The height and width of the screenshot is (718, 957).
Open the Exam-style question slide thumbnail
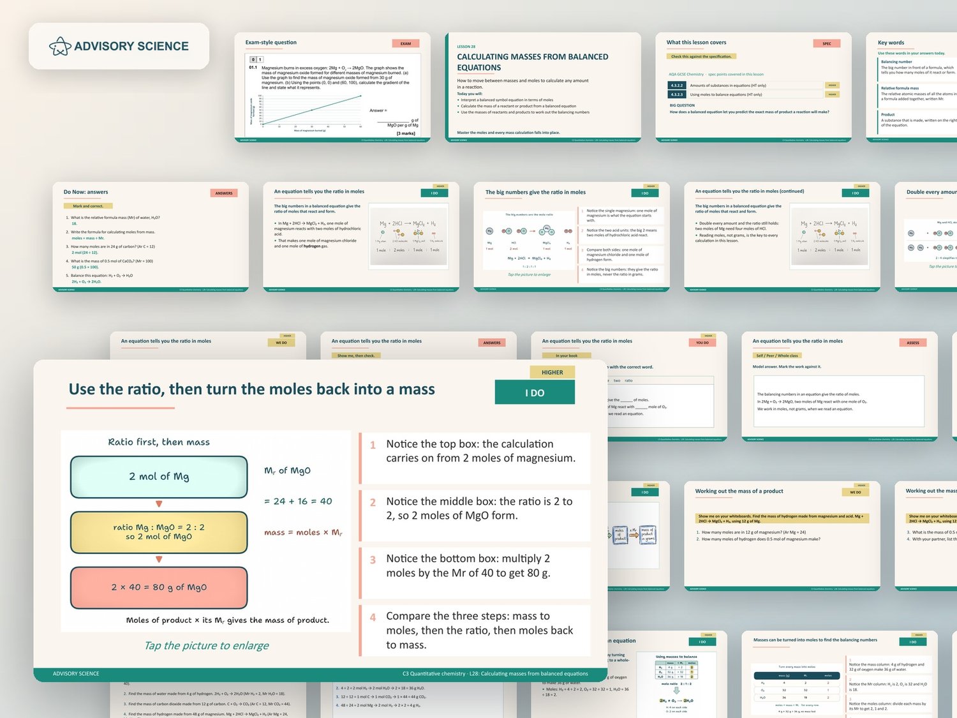pos(332,87)
